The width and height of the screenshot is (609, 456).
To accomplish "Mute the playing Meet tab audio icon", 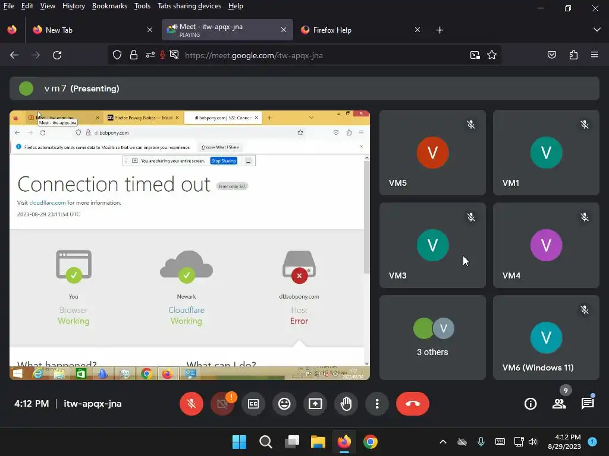I will click(x=175, y=27).
